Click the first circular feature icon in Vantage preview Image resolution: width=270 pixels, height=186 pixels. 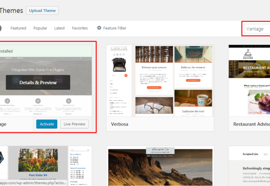click(x=7, y=100)
